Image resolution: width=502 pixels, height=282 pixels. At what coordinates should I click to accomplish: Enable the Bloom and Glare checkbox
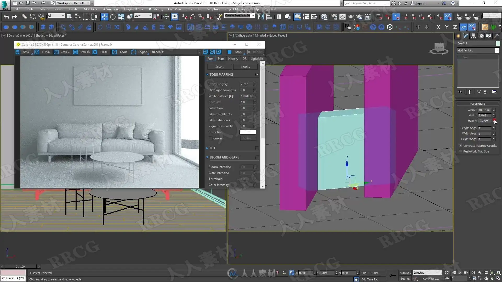tap(257, 157)
